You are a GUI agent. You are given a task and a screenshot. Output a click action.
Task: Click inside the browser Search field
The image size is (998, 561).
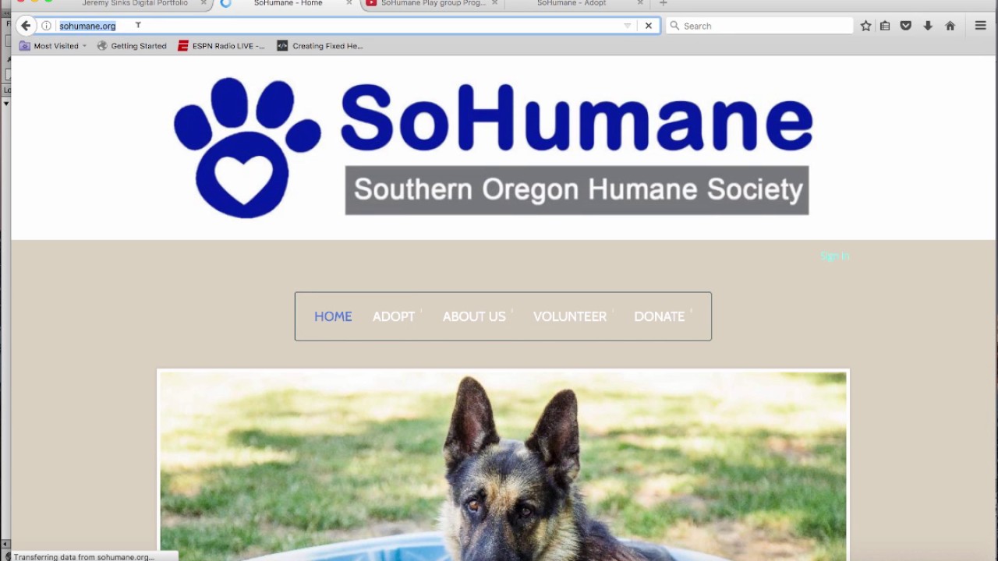(x=759, y=26)
